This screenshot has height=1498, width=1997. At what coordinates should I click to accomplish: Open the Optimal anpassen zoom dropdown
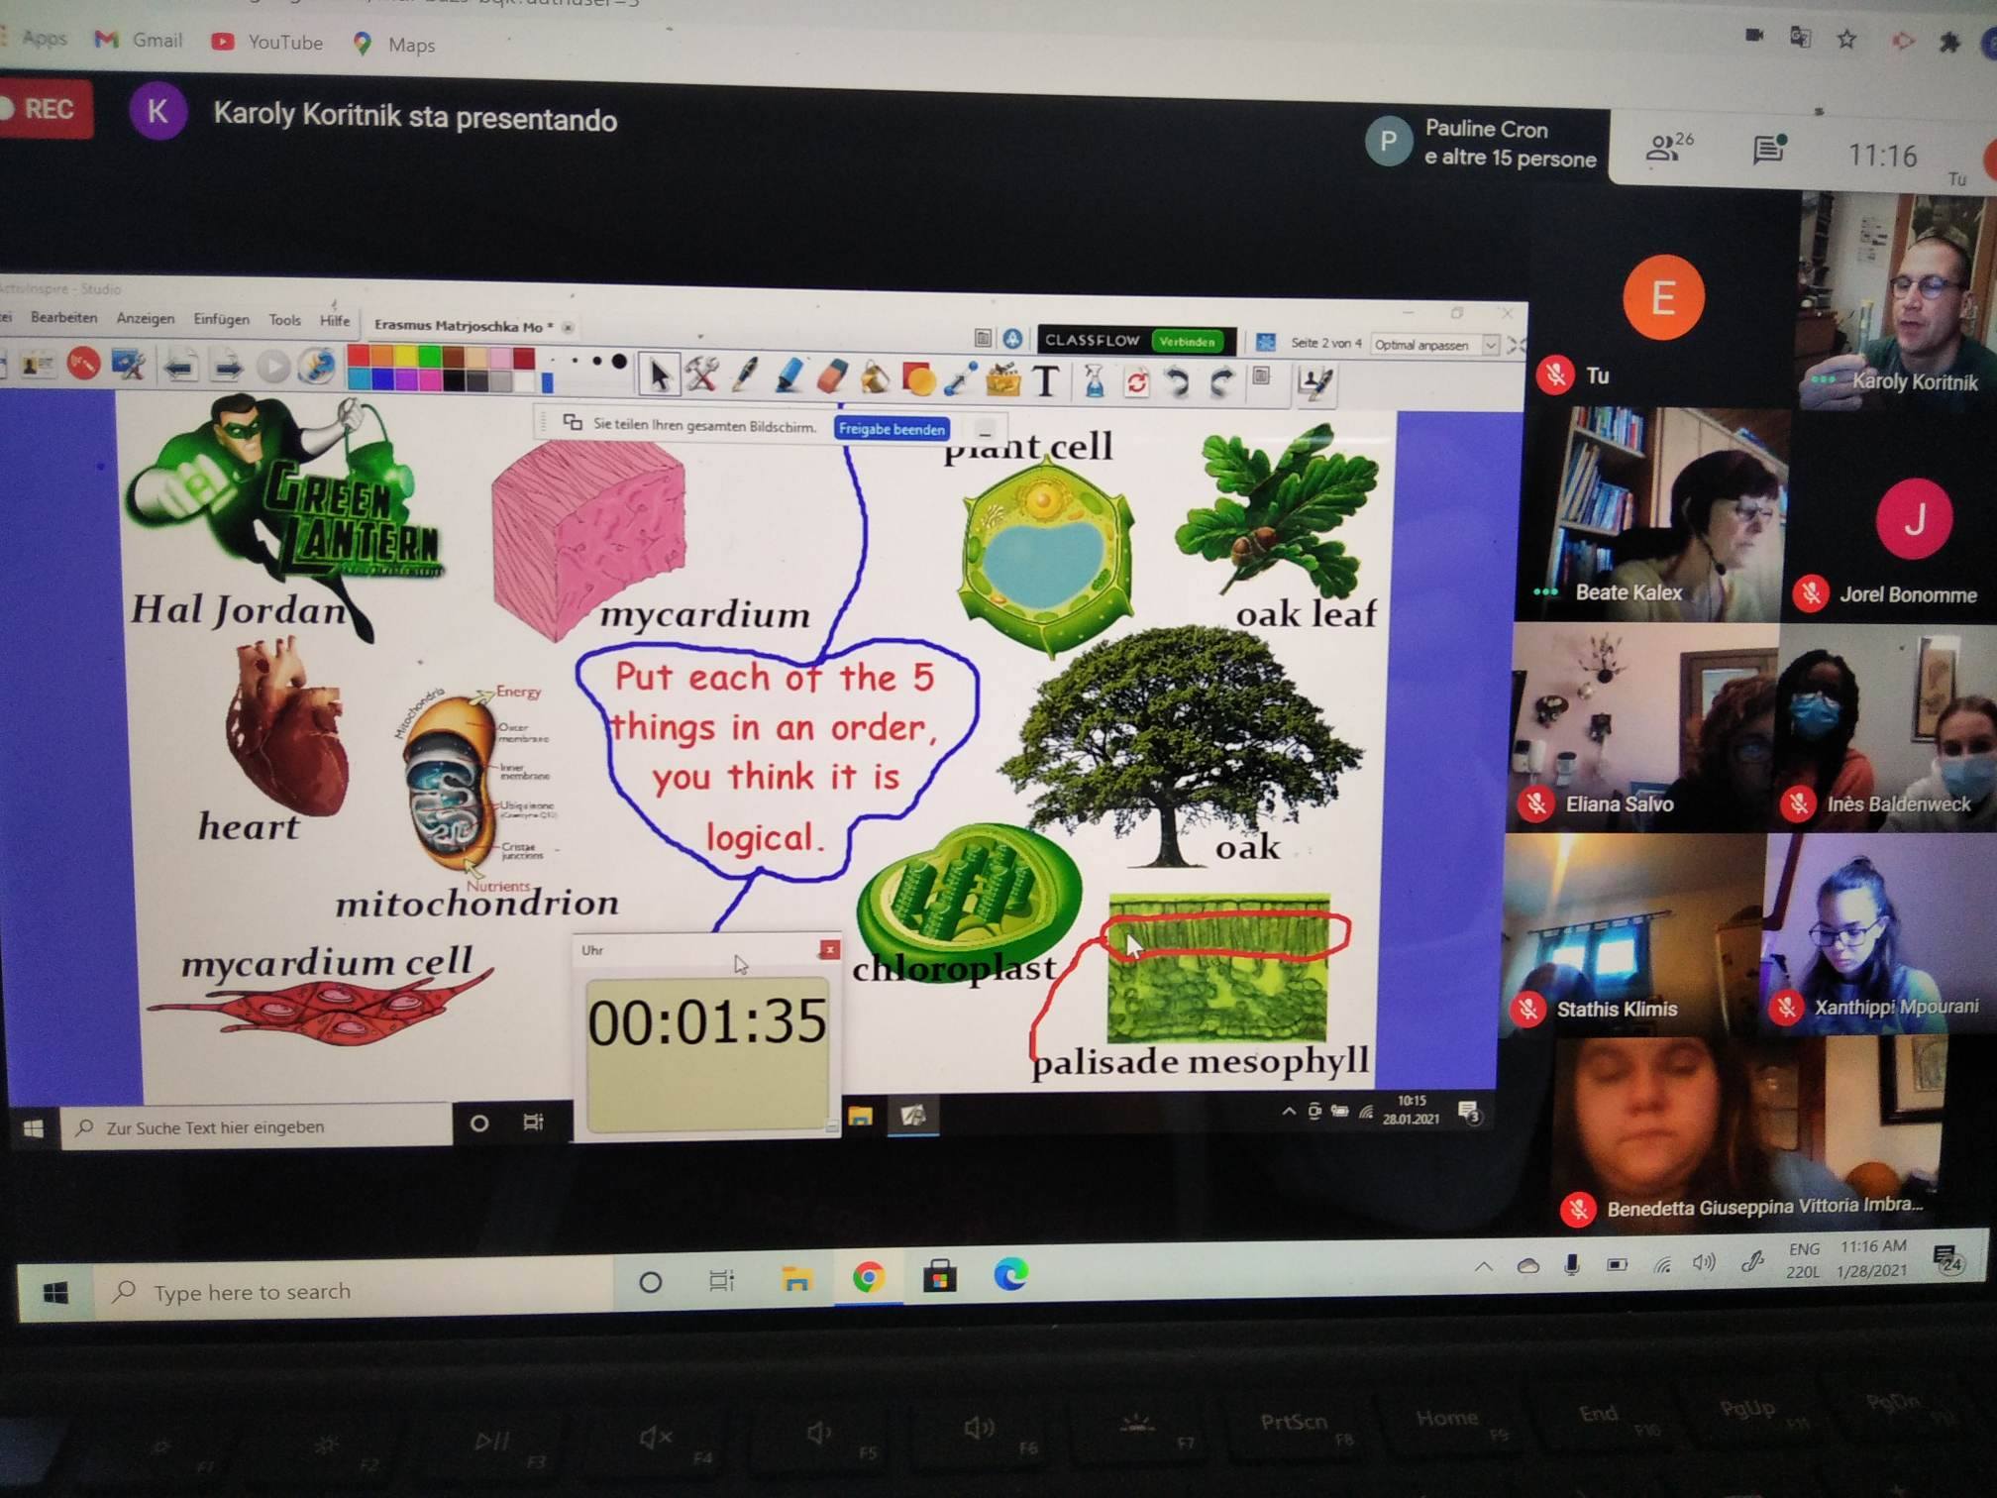[1491, 345]
